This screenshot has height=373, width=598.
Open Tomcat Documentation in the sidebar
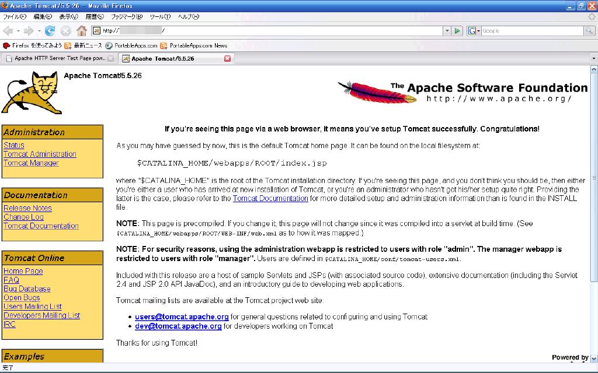tap(41, 226)
